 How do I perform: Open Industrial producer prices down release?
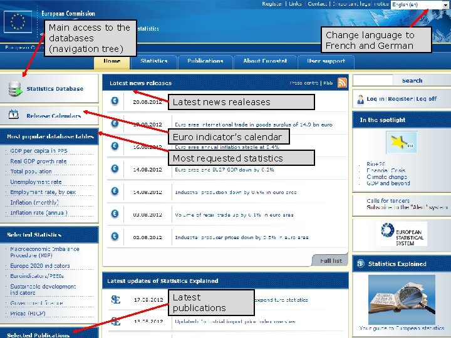(x=242, y=237)
